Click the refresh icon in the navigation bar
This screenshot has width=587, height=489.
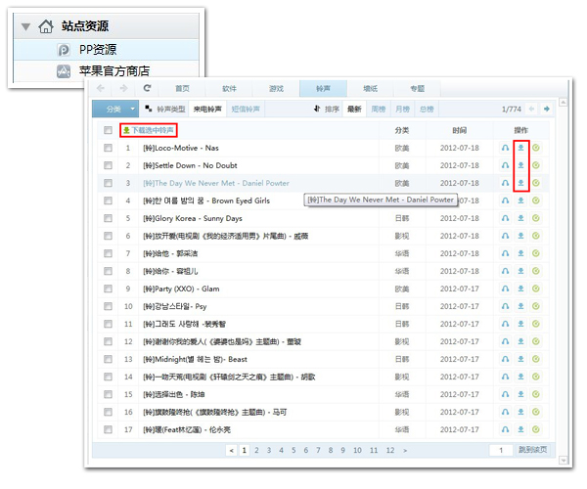[147, 88]
